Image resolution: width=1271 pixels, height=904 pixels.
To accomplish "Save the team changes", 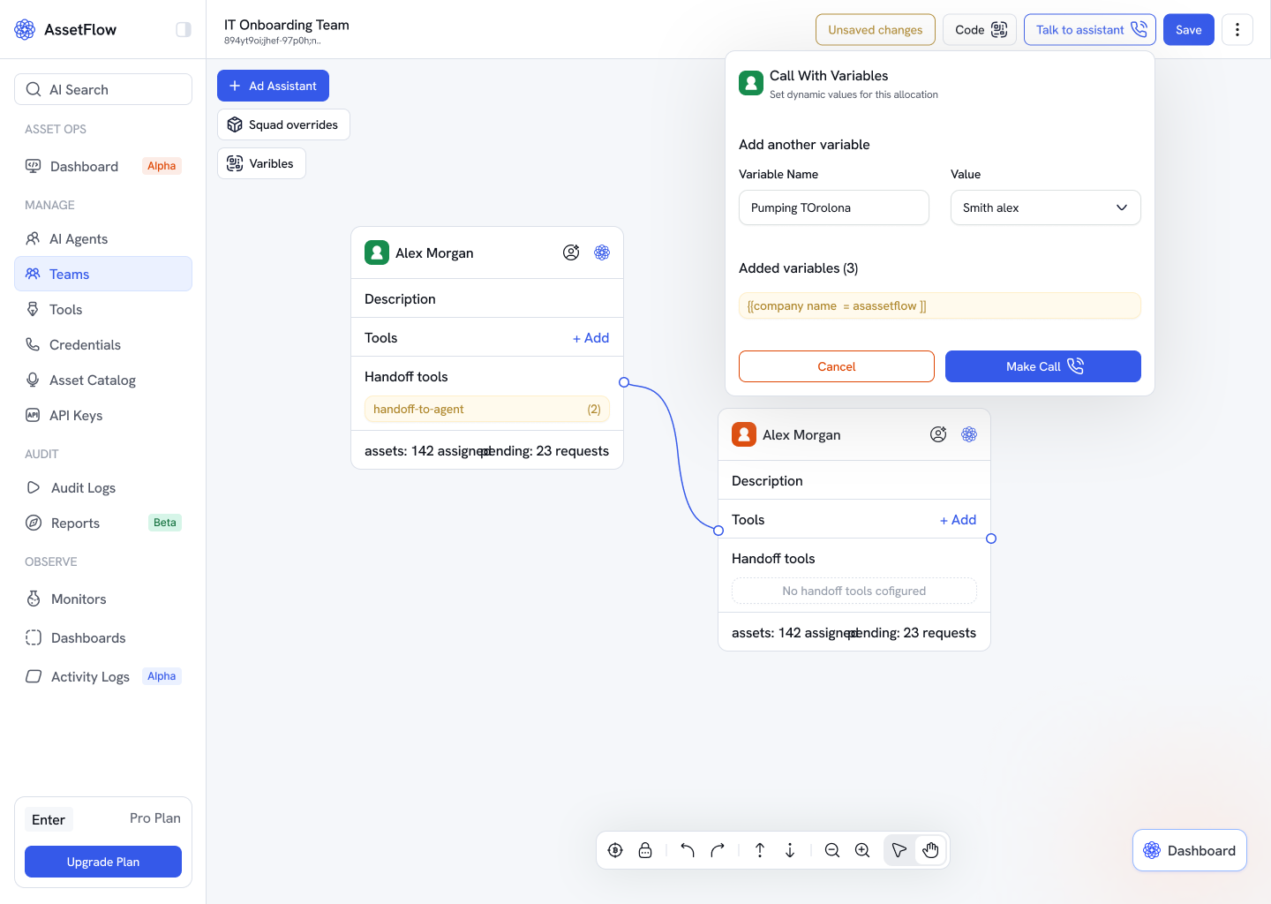I will pyautogui.click(x=1189, y=30).
